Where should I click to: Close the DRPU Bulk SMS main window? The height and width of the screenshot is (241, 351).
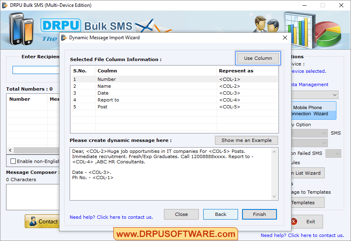(x=341, y=5)
